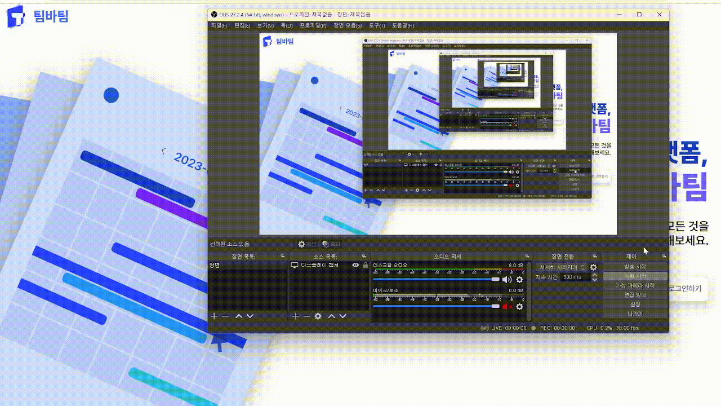Move scene up with the arrow in 장면 목록
Screen dimensions: 721x406
tap(239, 316)
